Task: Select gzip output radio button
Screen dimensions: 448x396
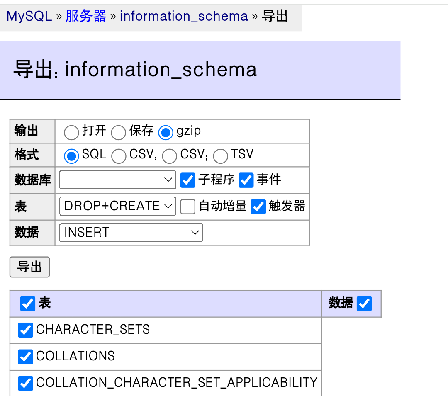Action: tap(166, 132)
